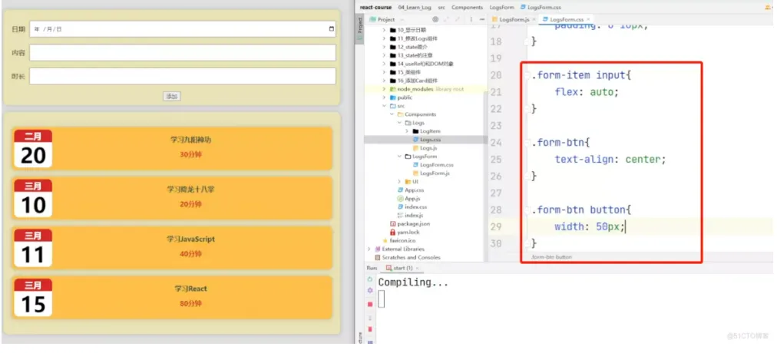Open favicon.ico in project tree
The height and width of the screenshot is (353, 777).
coord(399,241)
